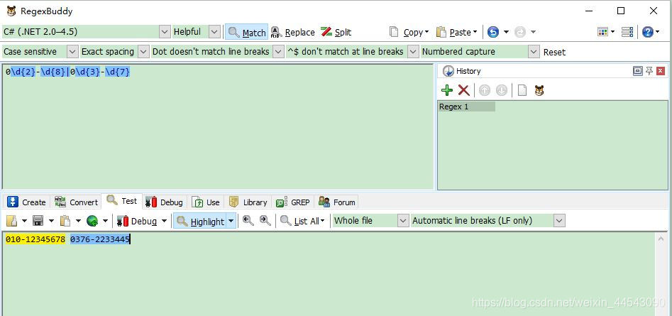This screenshot has height=316, width=672.
Task: Click the preferences list icon in toolbar
Action: pyautogui.click(x=627, y=32)
